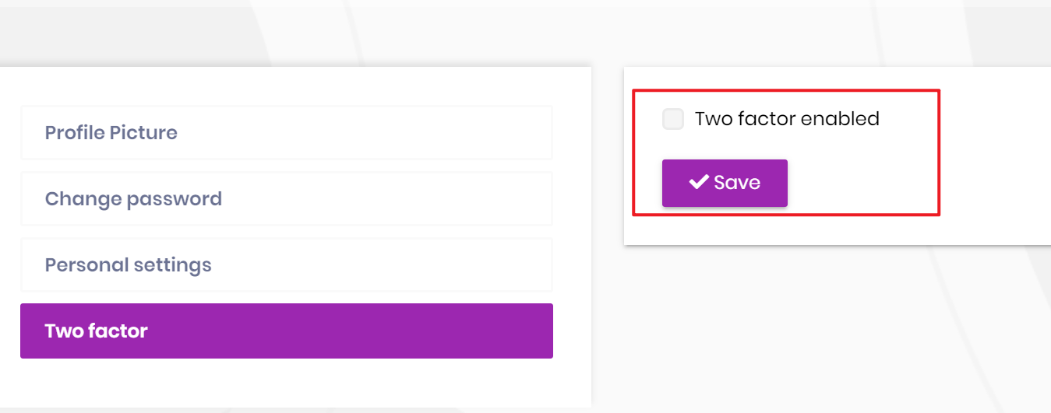Viewport: 1051px width, 413px height.
Task: Select the highlighted Two factor menu item
Action: pos(286,331)
